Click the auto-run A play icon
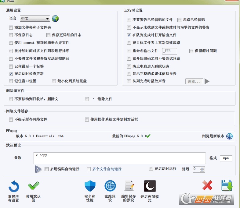 pyautogui.click(x=38, y=169)
